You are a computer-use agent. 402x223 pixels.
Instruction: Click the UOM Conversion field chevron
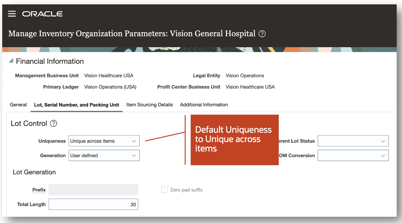[x=383, y=155]
